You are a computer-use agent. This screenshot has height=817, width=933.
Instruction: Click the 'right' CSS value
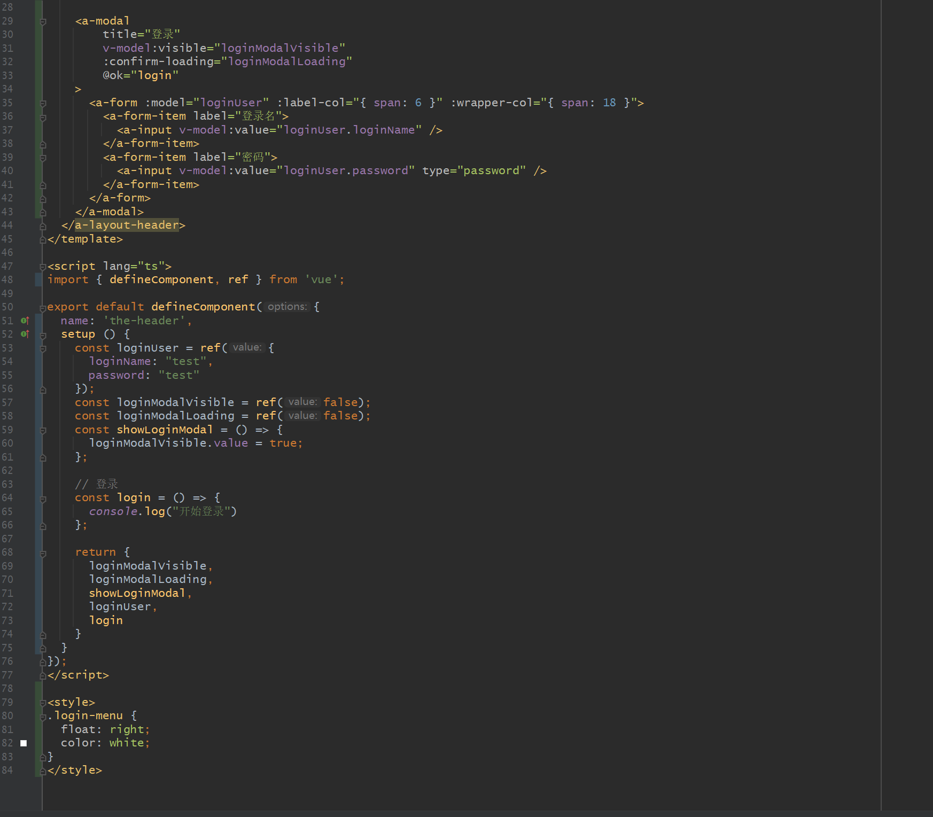tap(127, 729)
